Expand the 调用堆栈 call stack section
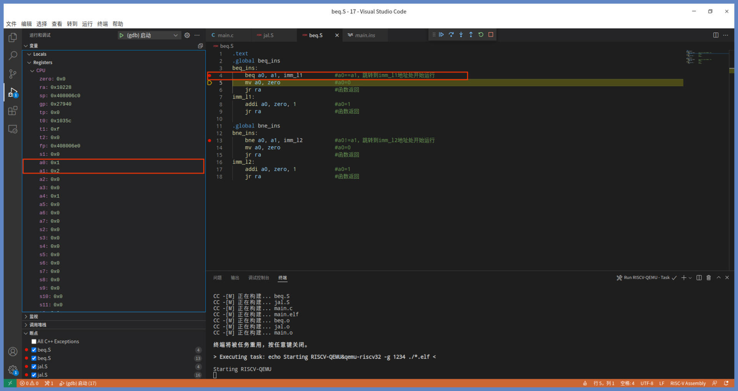 (x=38, y=325)
